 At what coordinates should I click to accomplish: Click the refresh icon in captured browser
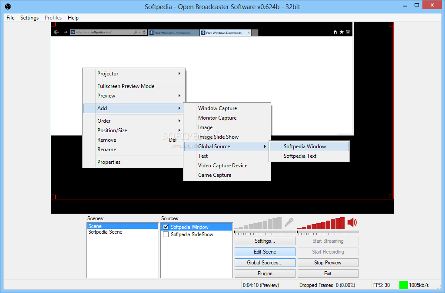tap(144, 32)
